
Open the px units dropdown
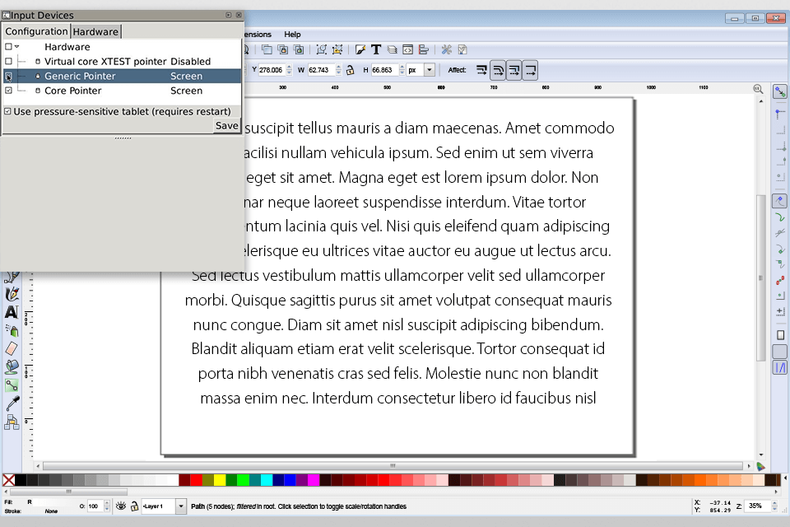coord(430,70)
